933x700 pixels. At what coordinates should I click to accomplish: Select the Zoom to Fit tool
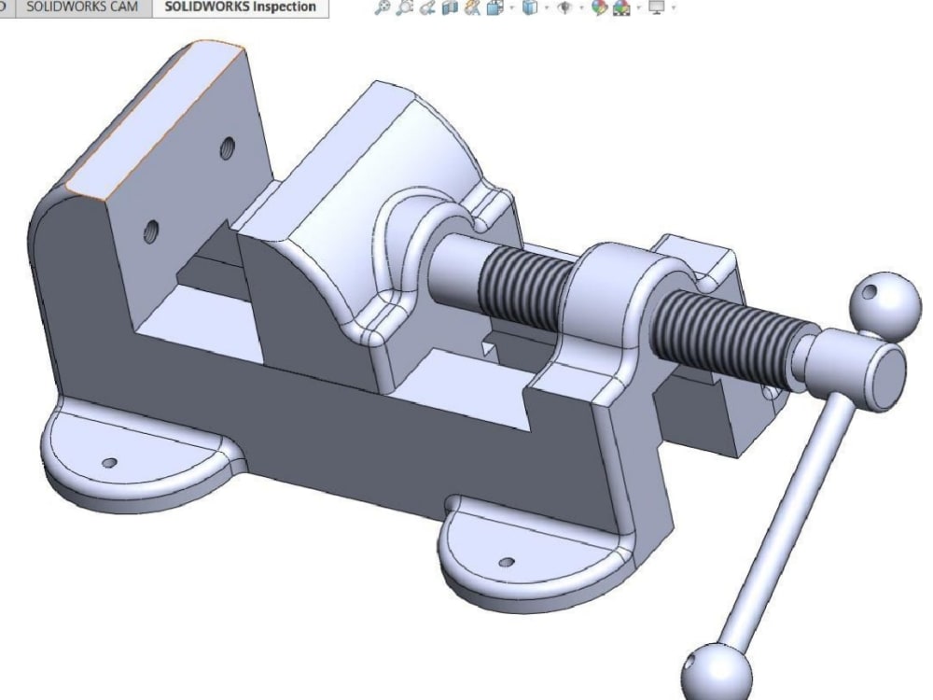(x=382, y=9)
